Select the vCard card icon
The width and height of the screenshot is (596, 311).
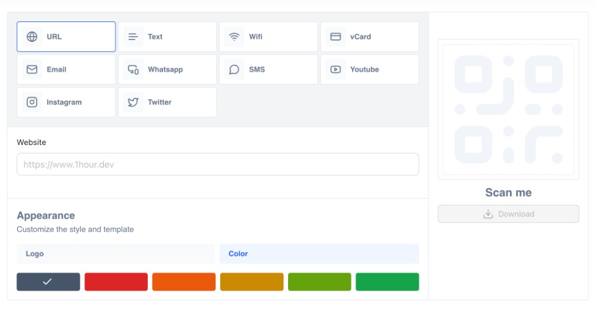coord(336,37)
